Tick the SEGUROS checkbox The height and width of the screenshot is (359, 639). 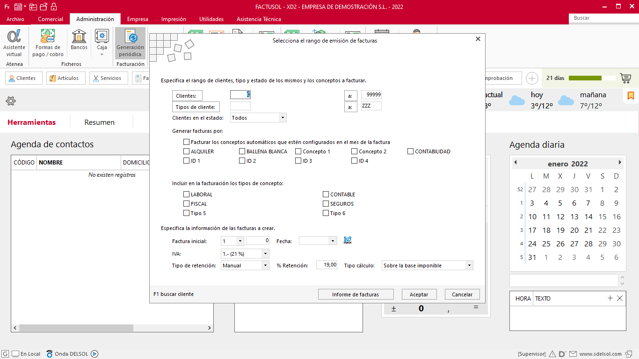[x=326, y=204]
